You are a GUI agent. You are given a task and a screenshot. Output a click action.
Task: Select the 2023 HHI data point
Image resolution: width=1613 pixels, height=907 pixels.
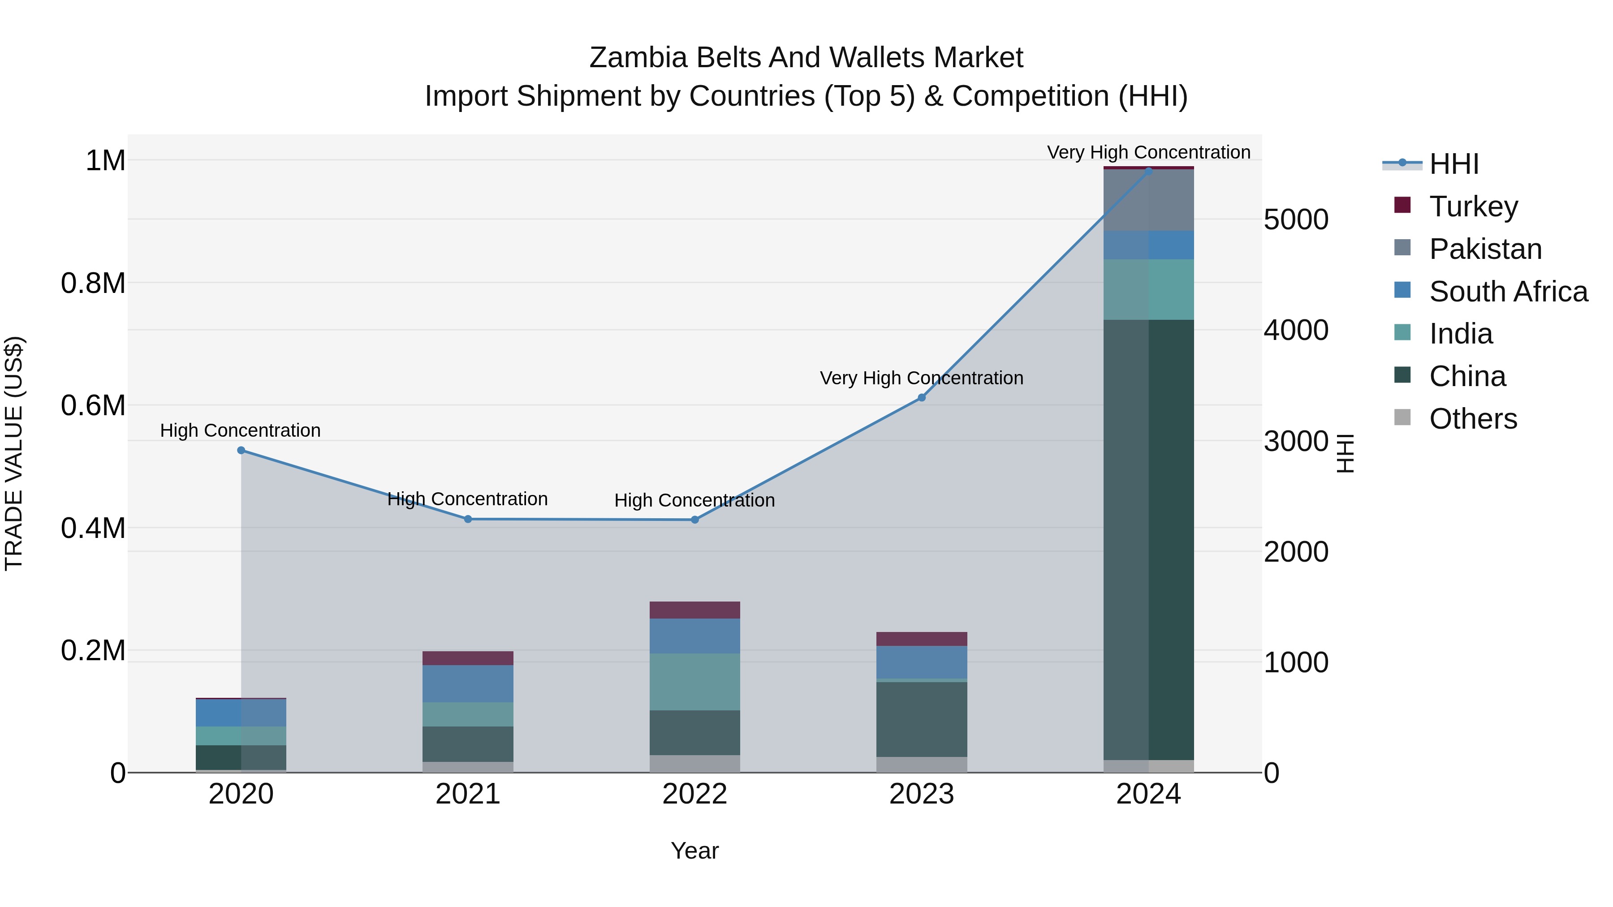click(x=922, y=397)
